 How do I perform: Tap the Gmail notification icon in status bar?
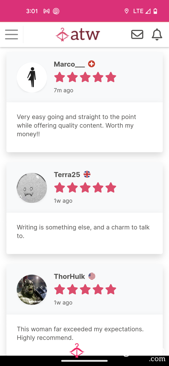click(46, 11)
